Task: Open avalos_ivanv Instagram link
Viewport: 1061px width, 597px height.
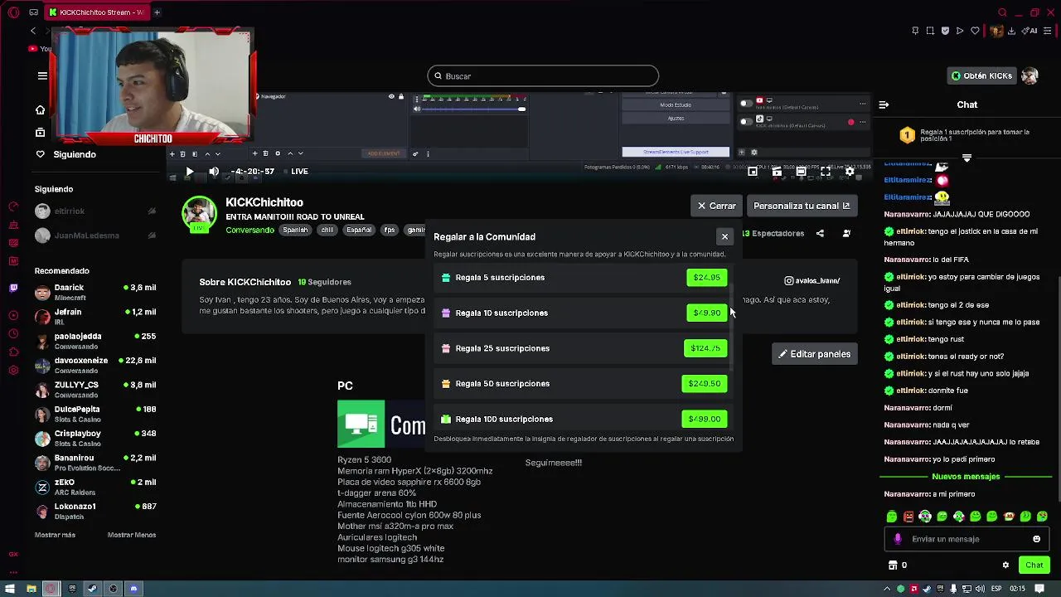Action: click(812, 281)
